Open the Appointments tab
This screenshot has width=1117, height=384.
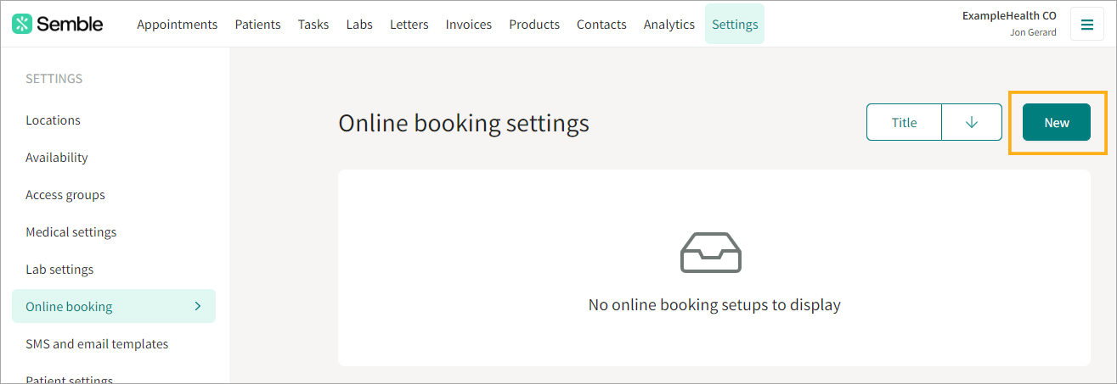coord(178,24)
